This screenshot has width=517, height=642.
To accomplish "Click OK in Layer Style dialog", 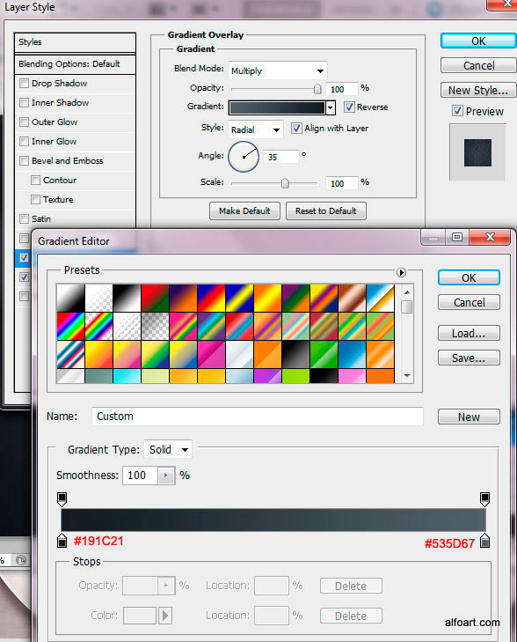I will pyautogui.click(x=478, y=41).
